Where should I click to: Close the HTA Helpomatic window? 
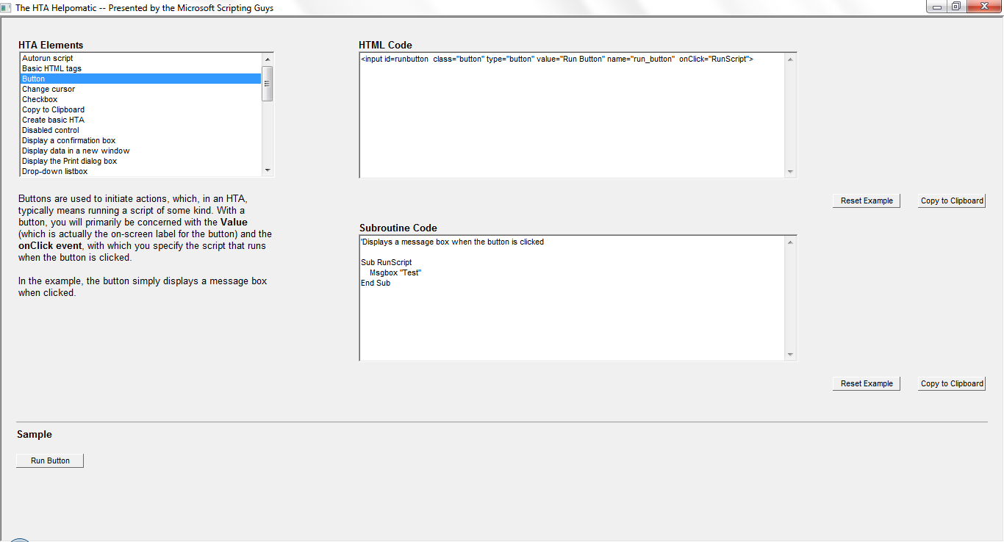pyautogui.click(x=983, y=7)
